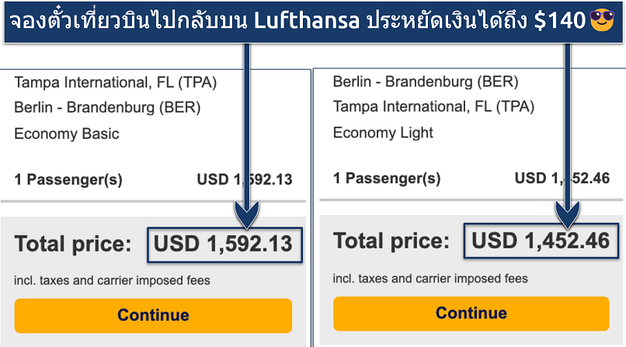Click 1 Passenger(s) in the Economy Light panel

click(387, 179)
